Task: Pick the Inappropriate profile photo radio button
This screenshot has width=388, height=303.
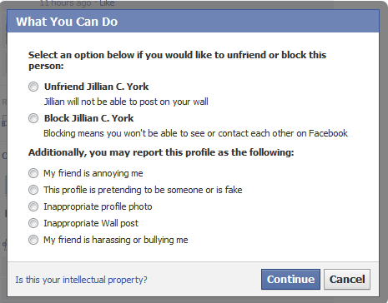Action: (x=33, y=206)
